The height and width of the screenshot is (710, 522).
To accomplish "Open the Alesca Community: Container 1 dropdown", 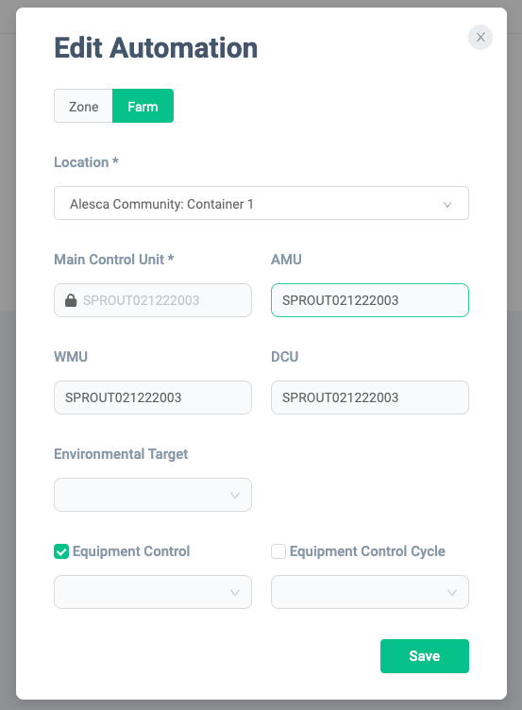I will click(261, 203).
